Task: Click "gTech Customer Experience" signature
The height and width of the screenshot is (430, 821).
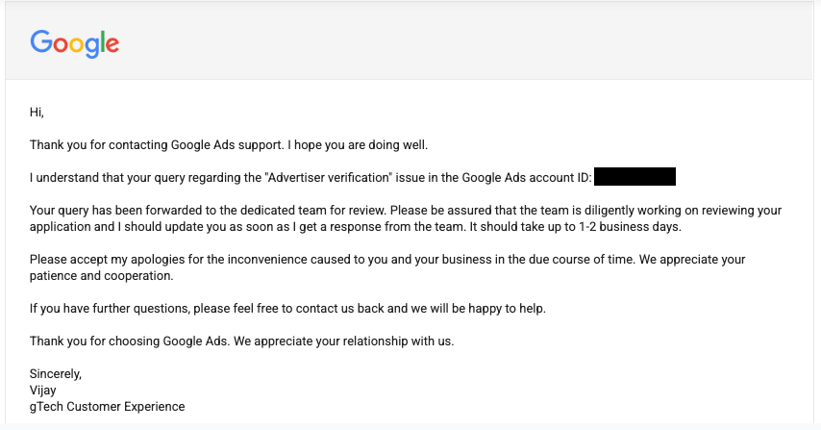Action: pos(107,406)
